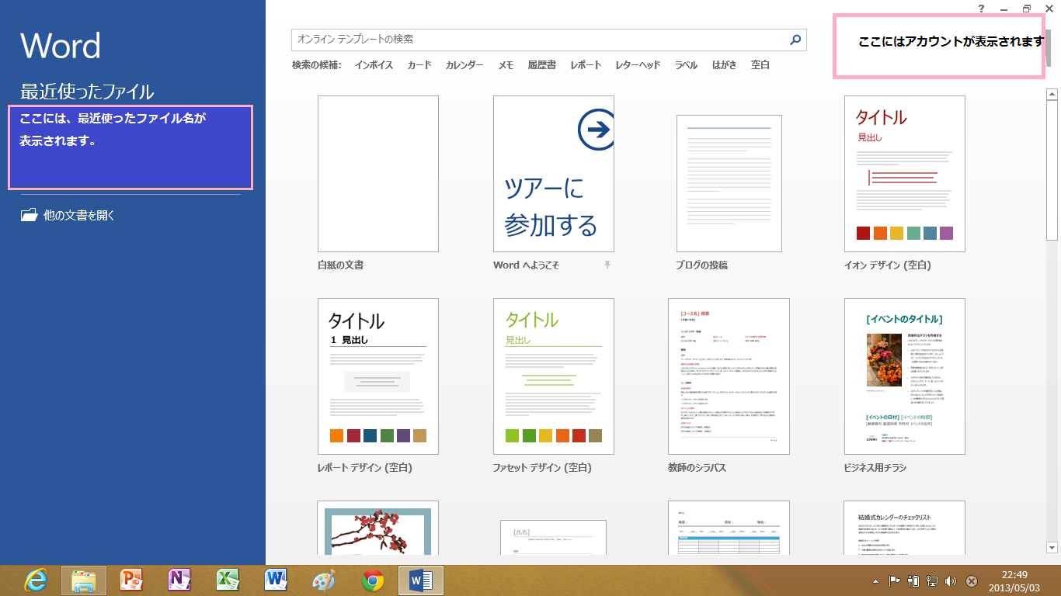Click the volume speaker tray icon

pos(951,581)
